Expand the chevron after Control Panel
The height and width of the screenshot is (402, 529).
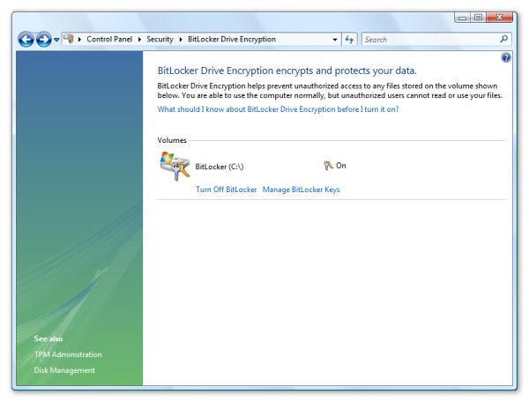click(x=139, y=40)
